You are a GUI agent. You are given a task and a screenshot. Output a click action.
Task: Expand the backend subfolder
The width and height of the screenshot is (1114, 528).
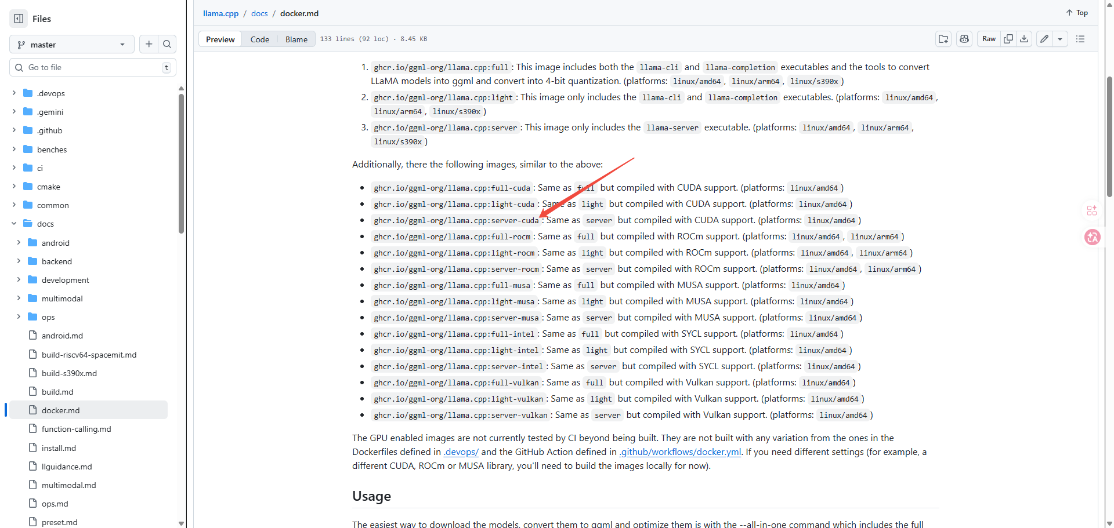pyautogui.click(x=19, y=261)
